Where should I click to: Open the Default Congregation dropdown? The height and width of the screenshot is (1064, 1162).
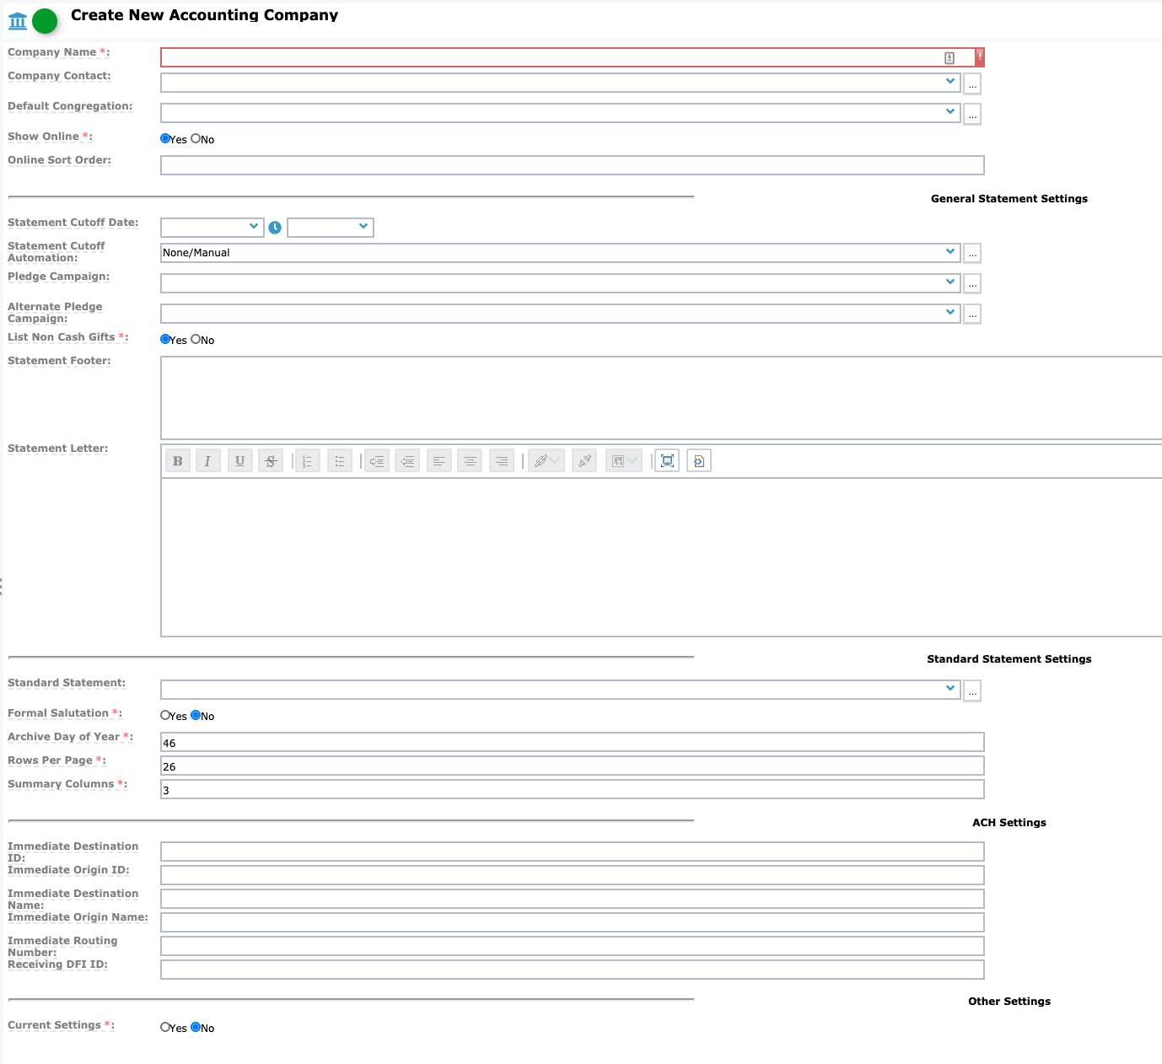coord(561,113)
